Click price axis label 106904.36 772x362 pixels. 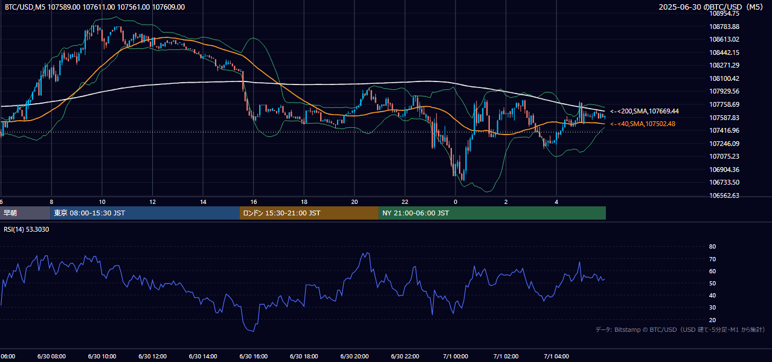[724, 170]
